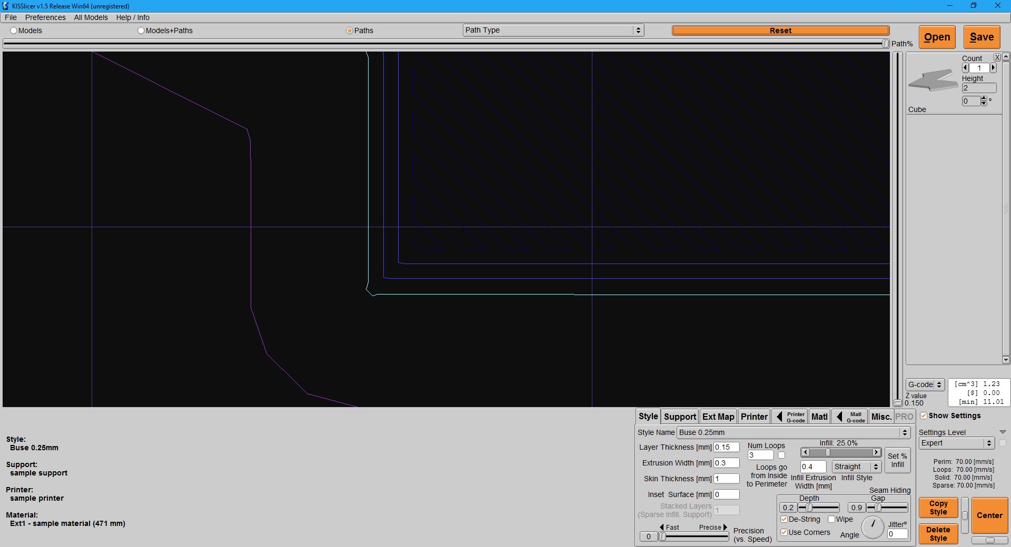
Task: Open the File menu
Action: [x=11, y=17]
